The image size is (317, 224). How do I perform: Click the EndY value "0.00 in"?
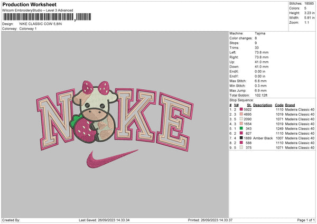tap(260, 76)
